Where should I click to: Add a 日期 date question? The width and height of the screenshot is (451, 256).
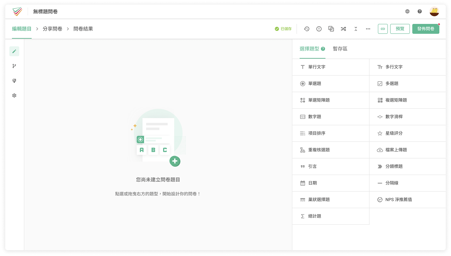(x=331, y=183)
